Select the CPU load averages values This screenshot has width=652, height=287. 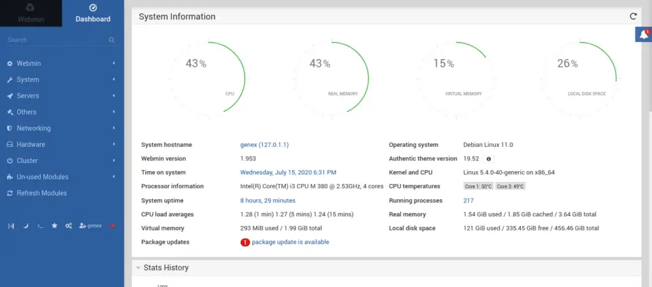pyautogui.click(x=297, y=214)
